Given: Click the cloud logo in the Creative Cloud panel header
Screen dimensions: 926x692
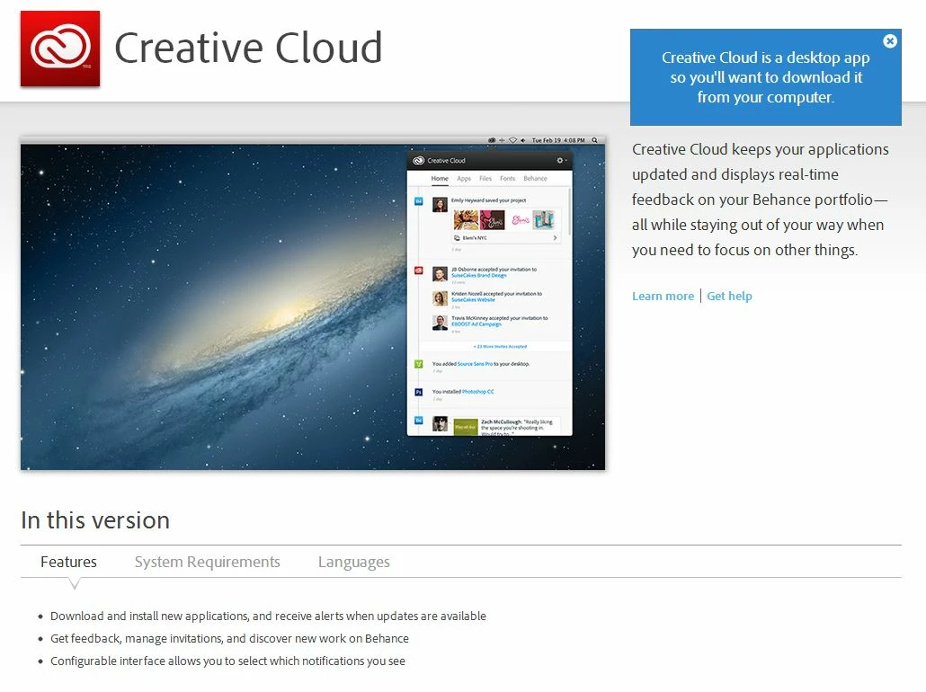Looking at the screenshot, I should click(419, 161).
